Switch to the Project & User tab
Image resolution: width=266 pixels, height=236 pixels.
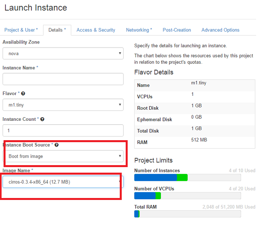(x=21, y=30)
